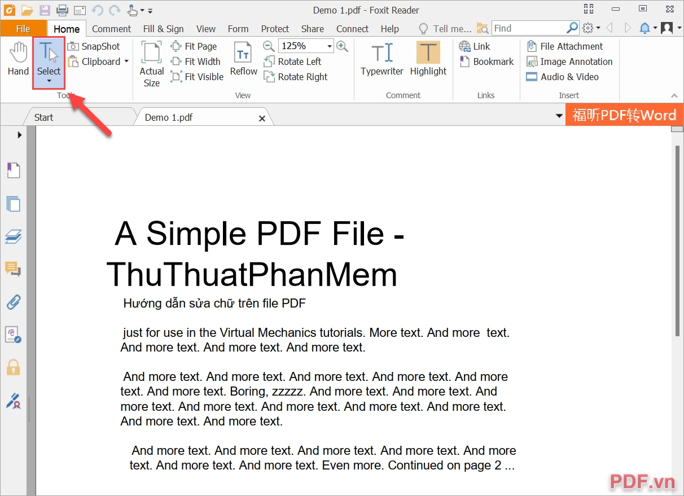Click the zoom out magnifier

(269, 46)
